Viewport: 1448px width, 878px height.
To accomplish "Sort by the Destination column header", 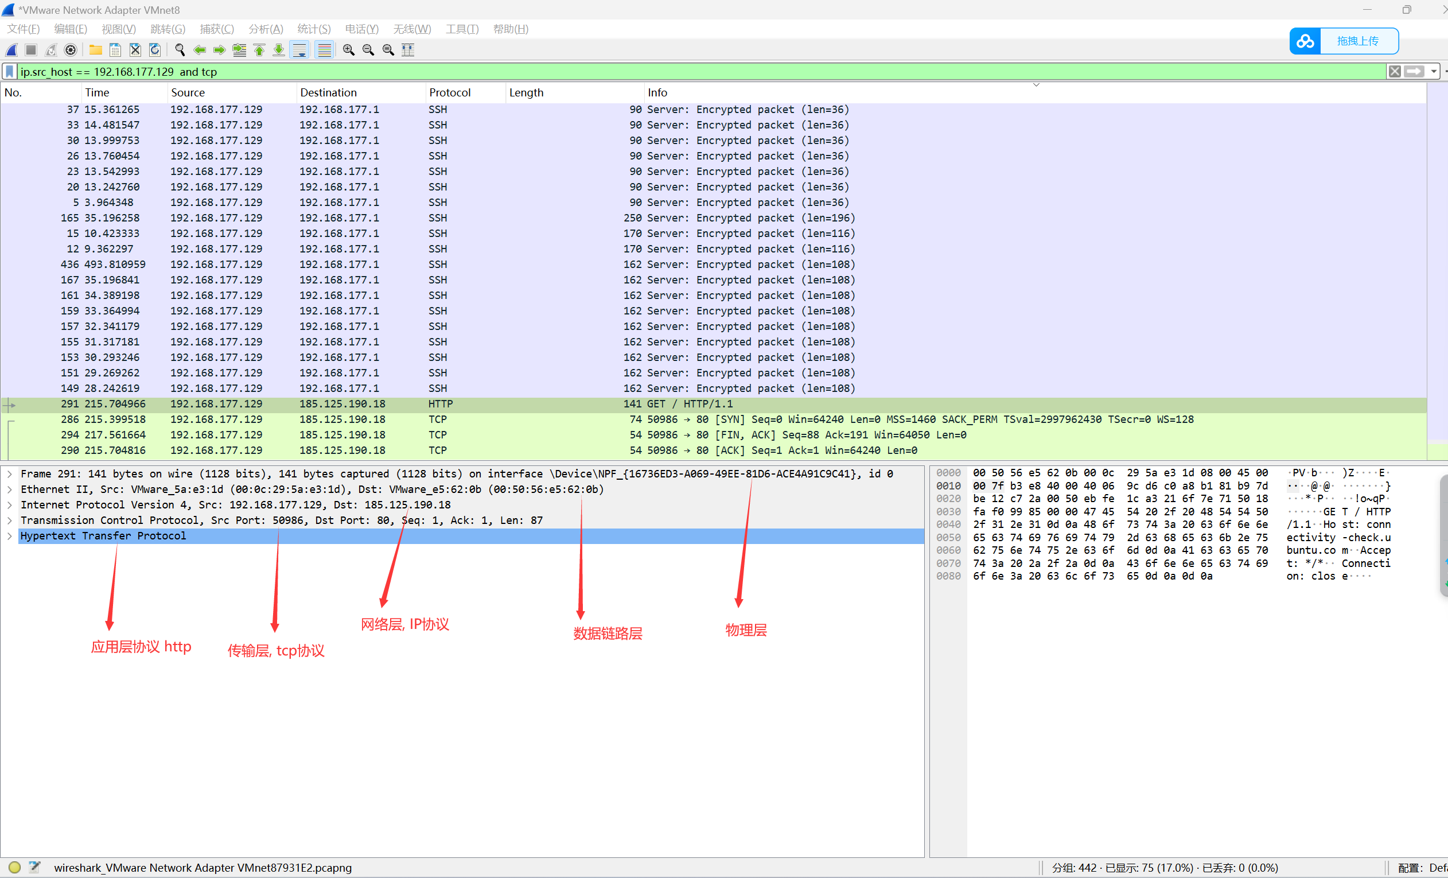I will pyautogui.click(x=361, y=92).
